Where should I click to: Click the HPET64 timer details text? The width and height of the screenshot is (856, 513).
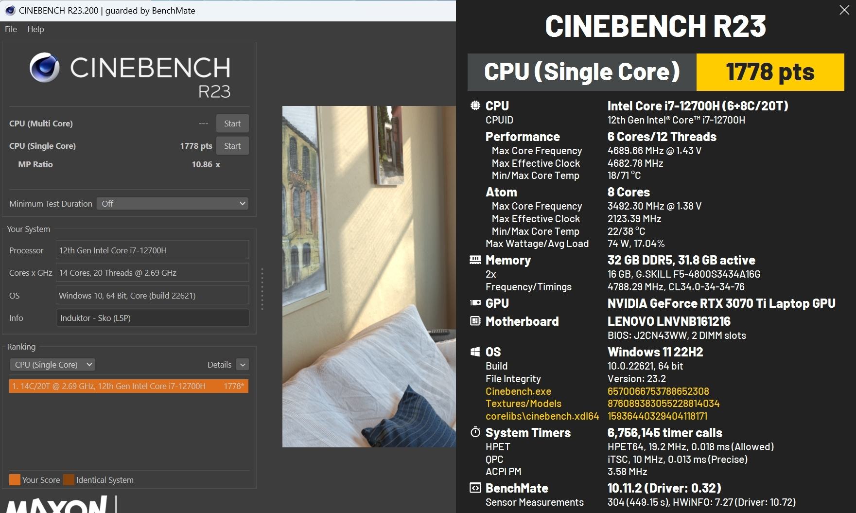pos(691,447)
